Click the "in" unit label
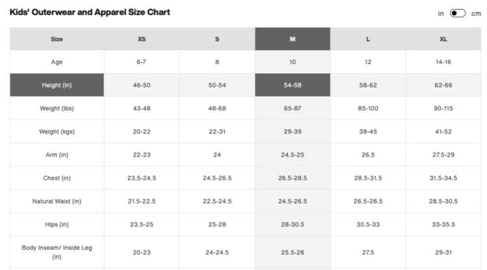This screenshot has height=270, width=487. (441, 13)
